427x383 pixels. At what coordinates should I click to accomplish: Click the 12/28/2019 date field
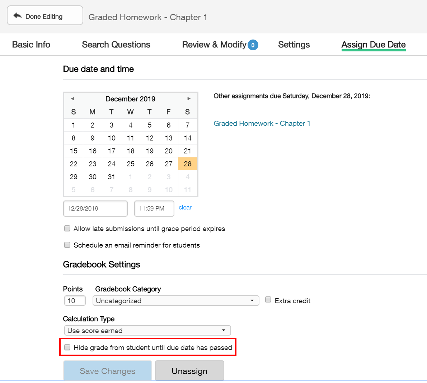95,208
